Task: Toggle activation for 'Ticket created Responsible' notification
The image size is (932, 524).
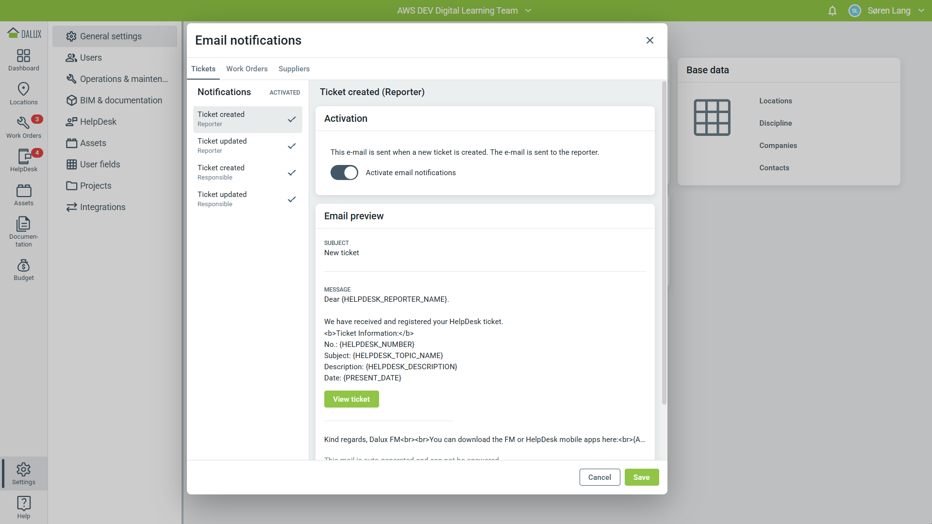Action: (x=292, y=172)
